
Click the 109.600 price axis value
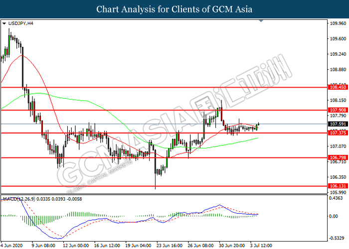(x=338, y=39)
